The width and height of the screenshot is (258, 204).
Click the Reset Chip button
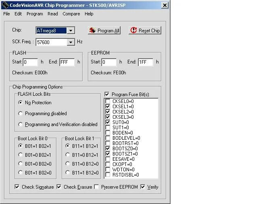pyautogui.click(x=145, y=31)
